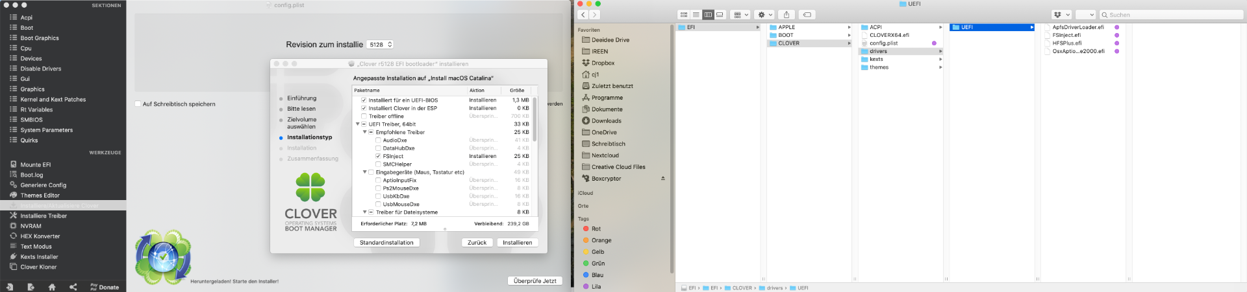Enable 'Treiber offline' checkbox
The height and width of the screenshot is (292, 1247).
click(364, 117)
